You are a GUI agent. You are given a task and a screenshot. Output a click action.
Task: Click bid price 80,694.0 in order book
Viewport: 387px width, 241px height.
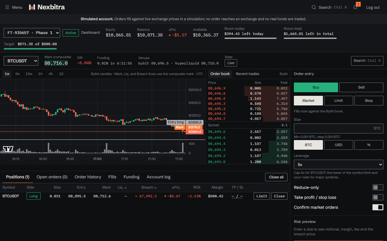[x=217, y=162]
